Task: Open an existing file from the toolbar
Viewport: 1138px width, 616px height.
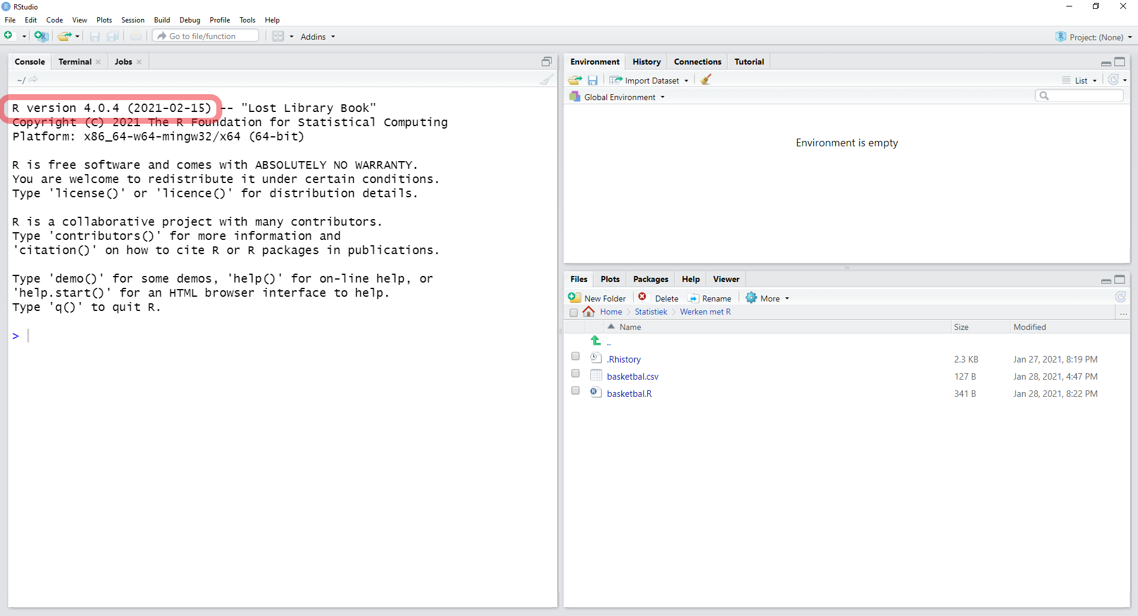Action: 65,36
